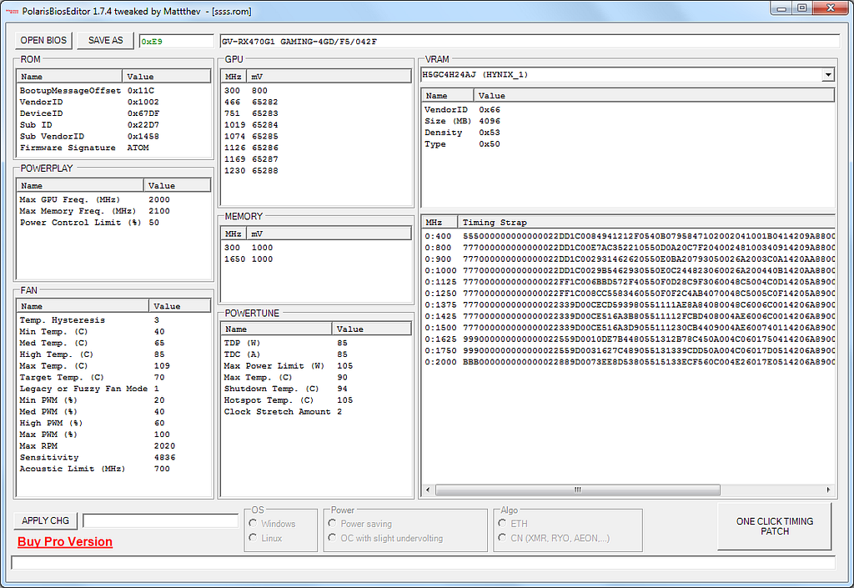Viewport: 854px width, 588px height.
Task: Select OC with slight undervolting option
Action: pos(333,538)
